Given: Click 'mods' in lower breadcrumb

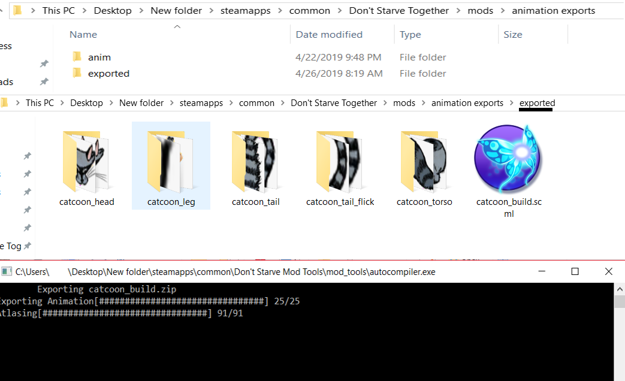Looking at the screenshot, I should point(404,103).
